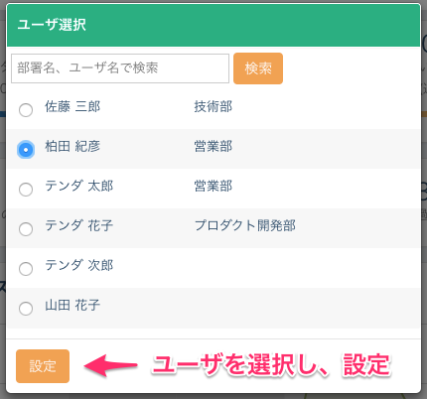Viewport: 427px width, 399px height.
Task: Click 営業部 in the テンダ 太郎 row
Action: click(213, 186)
